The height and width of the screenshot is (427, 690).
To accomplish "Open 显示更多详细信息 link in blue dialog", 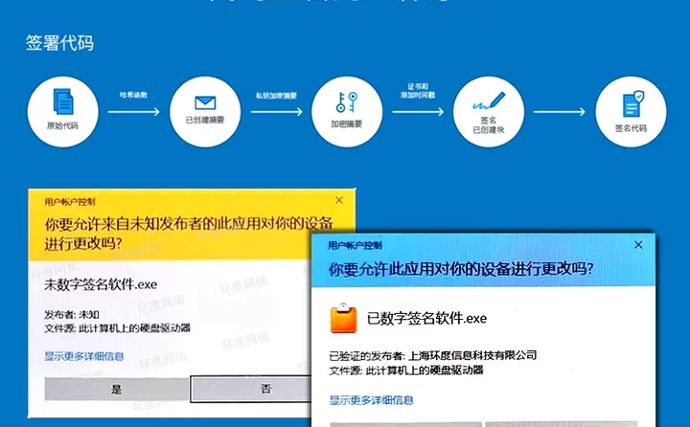I will pos(372,400).
